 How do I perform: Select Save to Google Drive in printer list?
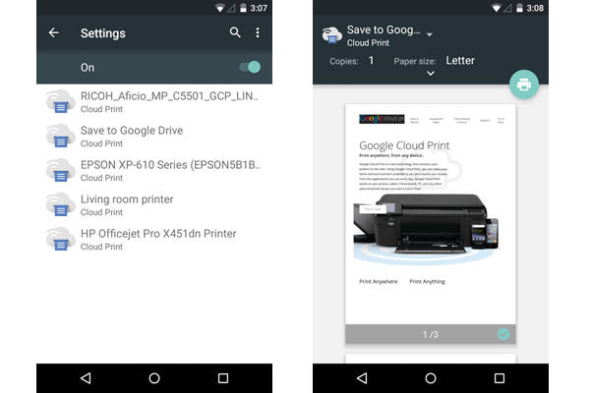coord(131,136)
